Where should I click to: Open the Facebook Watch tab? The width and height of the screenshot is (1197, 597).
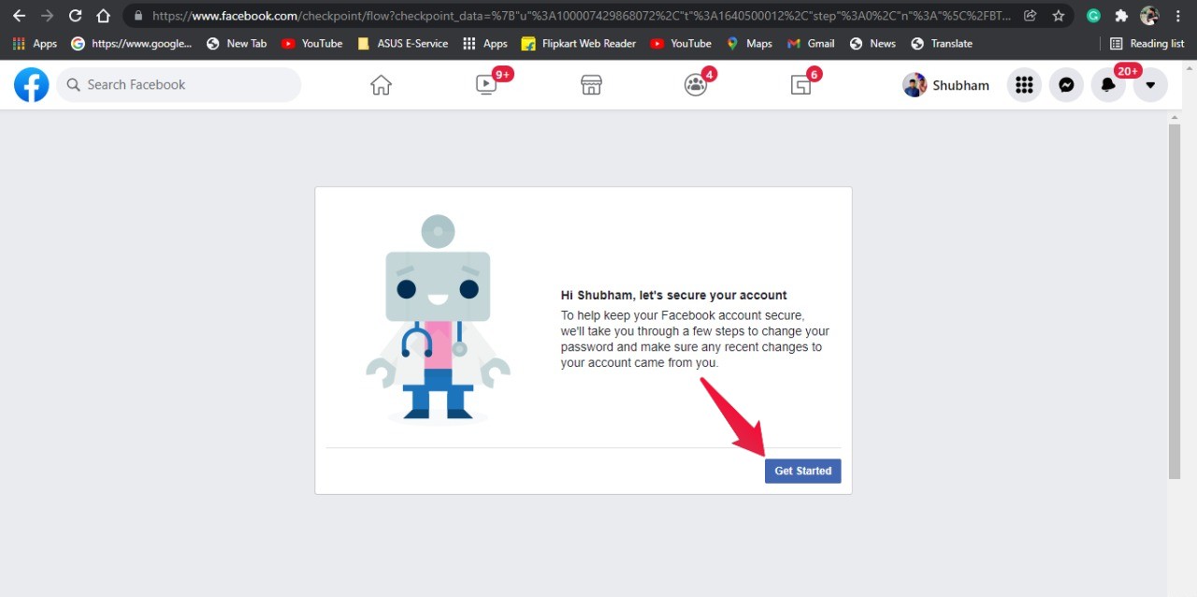tap(486, 85)
